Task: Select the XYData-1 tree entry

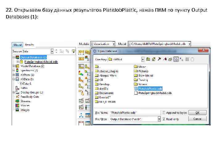Action: click(26, 84)
